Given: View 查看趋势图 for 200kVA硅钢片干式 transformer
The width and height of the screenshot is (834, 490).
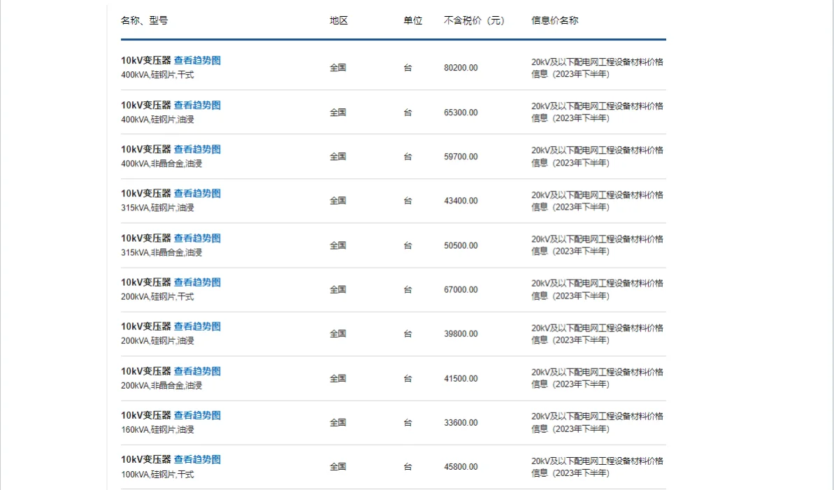Looking at the screenshot, I should 199,282.
